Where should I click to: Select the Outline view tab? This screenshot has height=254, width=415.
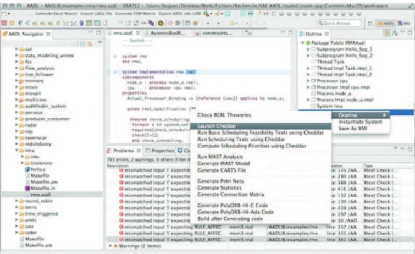click(x=314, y=34)
